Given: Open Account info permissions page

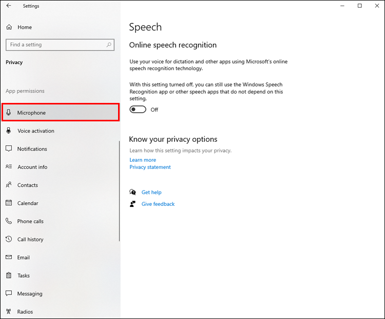Looking at the screenshot, I should [32, 167].
